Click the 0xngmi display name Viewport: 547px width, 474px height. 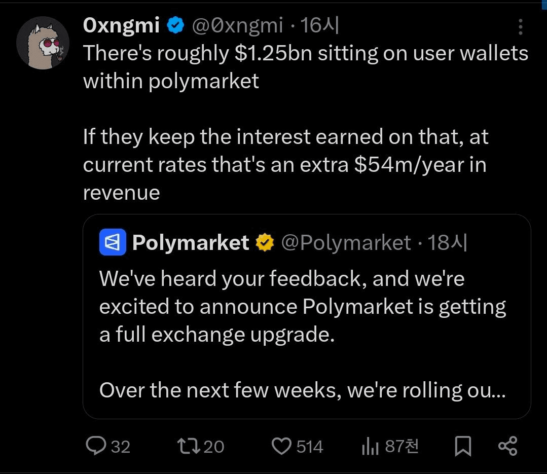click(121, 25)
